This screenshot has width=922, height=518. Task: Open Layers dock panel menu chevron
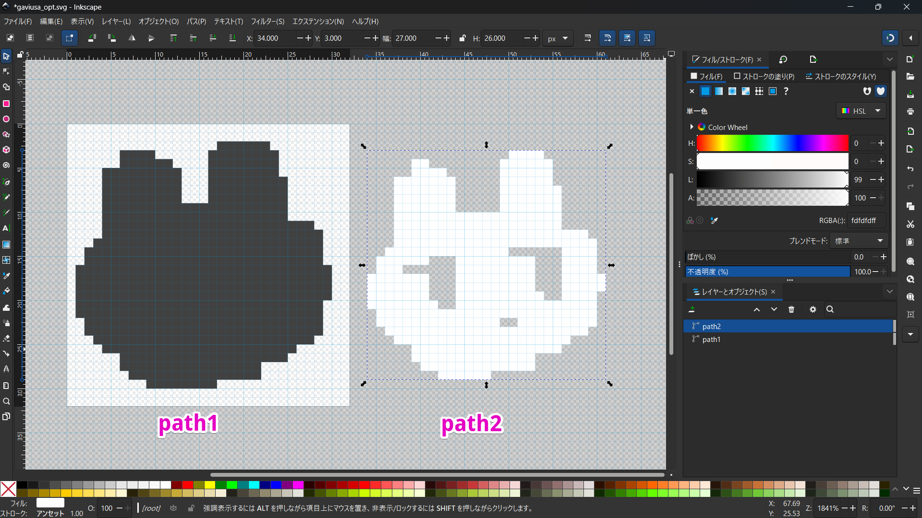pyautogui.click(x=890, y=292)
